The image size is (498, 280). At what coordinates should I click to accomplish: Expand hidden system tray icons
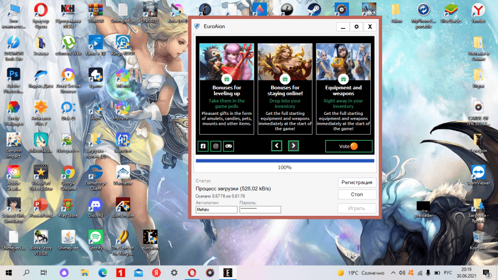click(393, 273)
